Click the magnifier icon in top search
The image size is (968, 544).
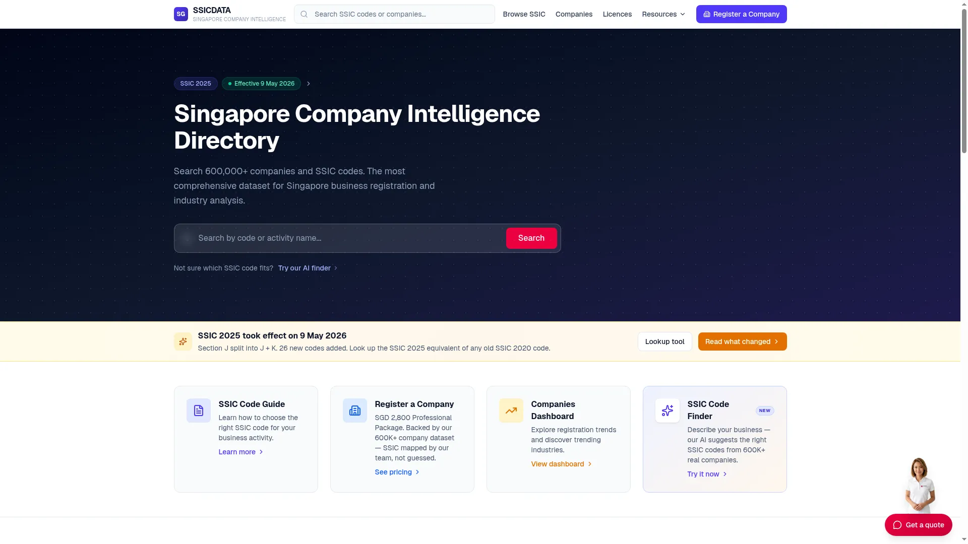click(x=304, y=14)
